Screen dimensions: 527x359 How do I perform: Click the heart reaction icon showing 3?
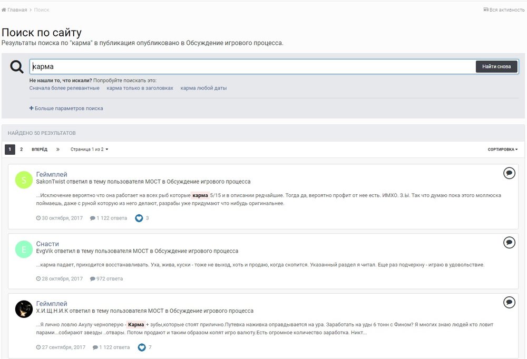pyautogui.click(x=139, y=218)
